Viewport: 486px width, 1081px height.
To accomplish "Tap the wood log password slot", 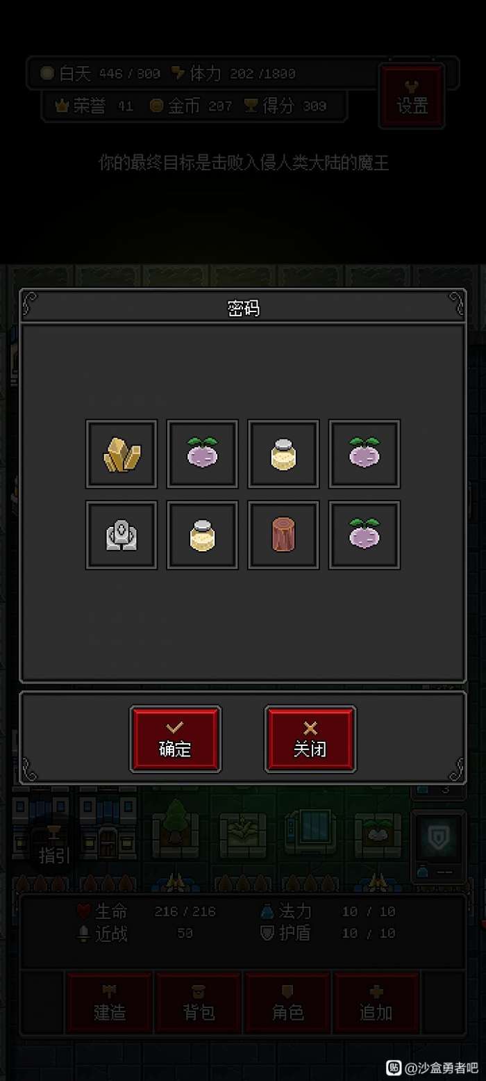I will (283, 535).
